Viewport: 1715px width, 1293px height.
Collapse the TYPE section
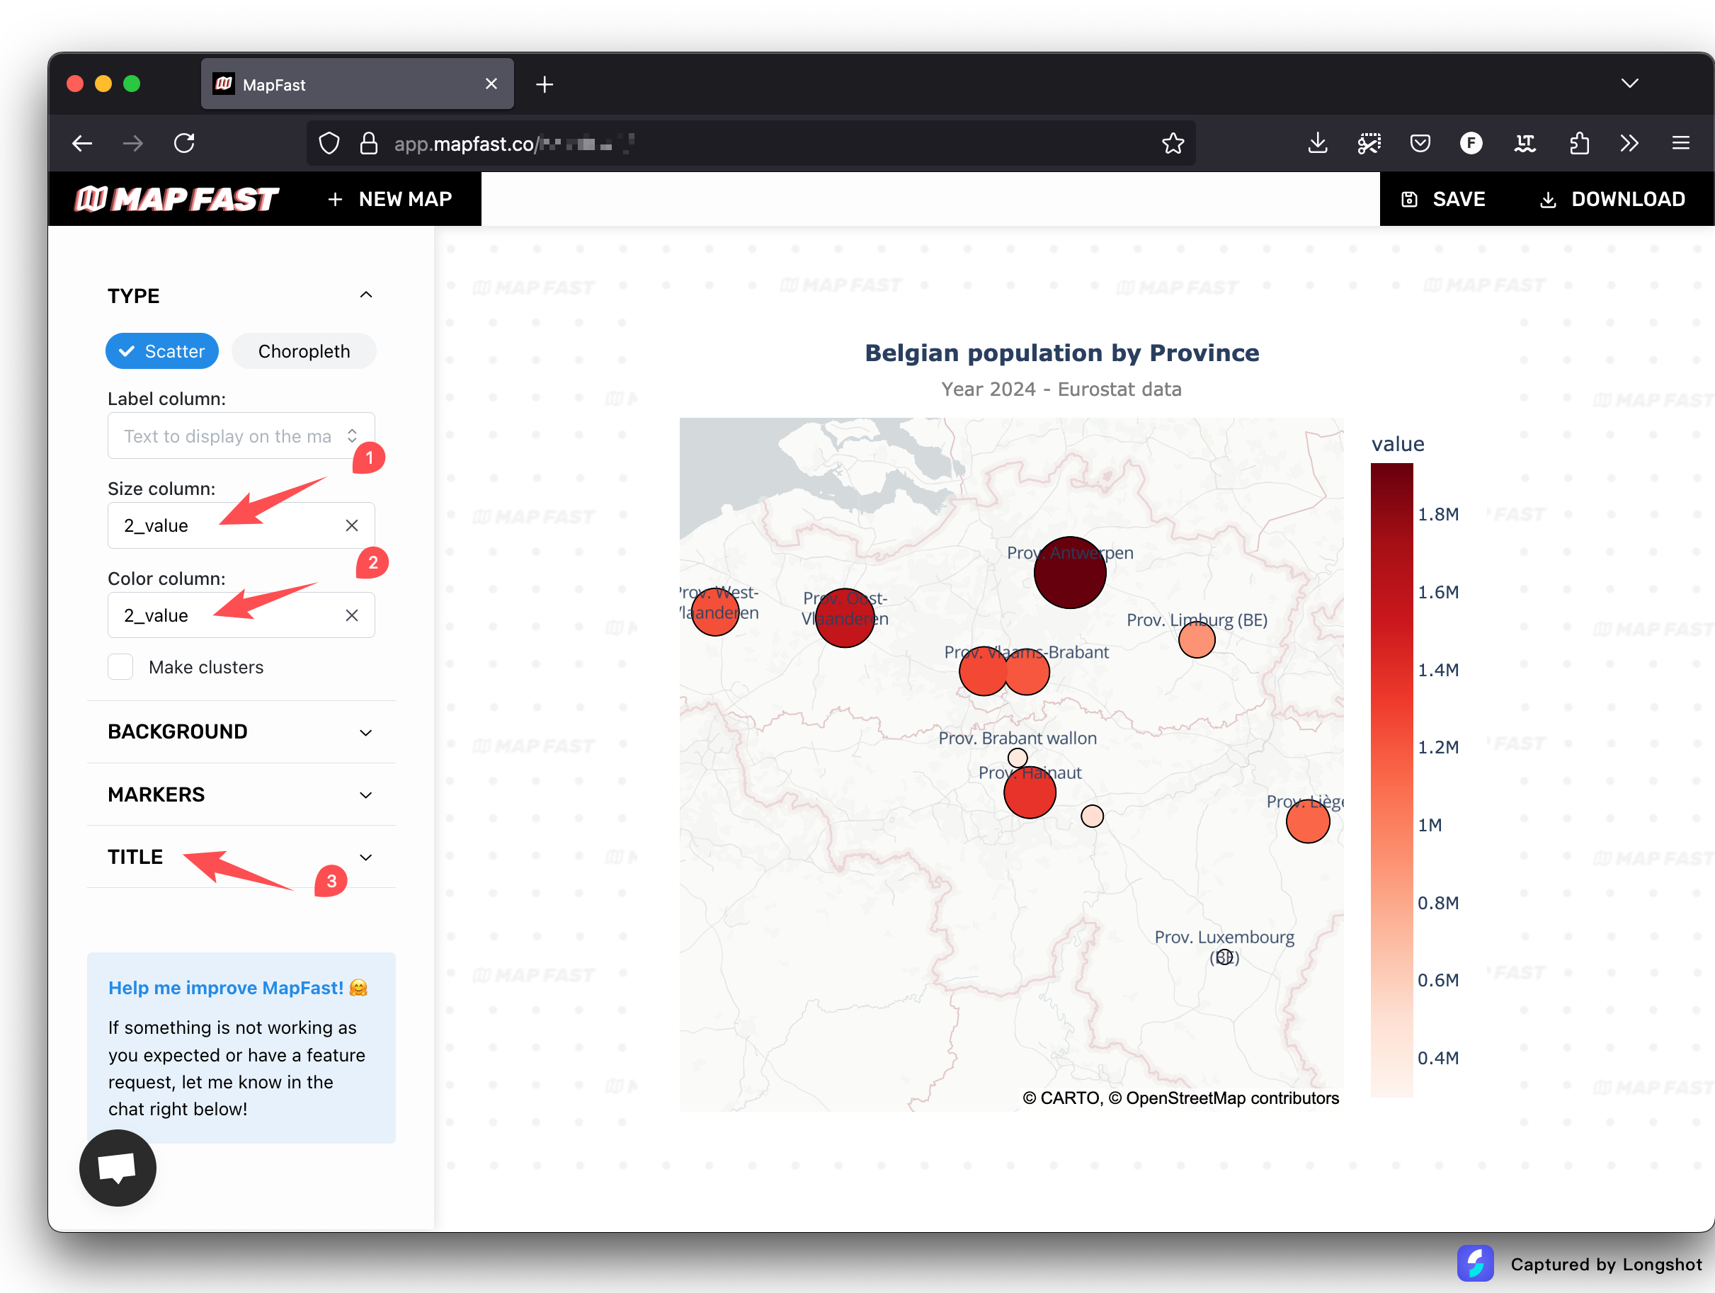(241, 296)
